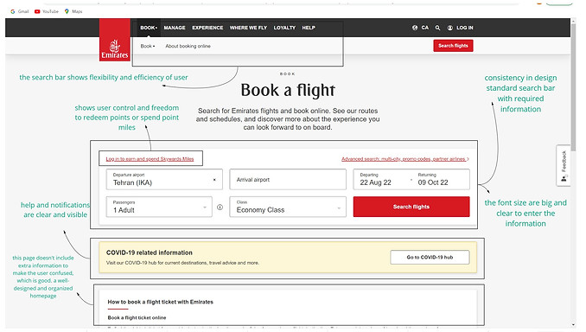
Task: Expand the Book sub-menu dropdown
Action: (x=148, y=46)
